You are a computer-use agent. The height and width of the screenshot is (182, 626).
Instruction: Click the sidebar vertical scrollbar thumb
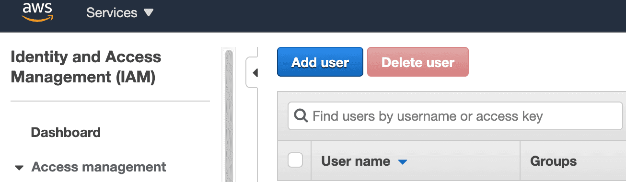[x=229, y=115]
